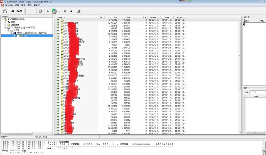
Task: Sort file list by Start column
Action: pos(111,17)
